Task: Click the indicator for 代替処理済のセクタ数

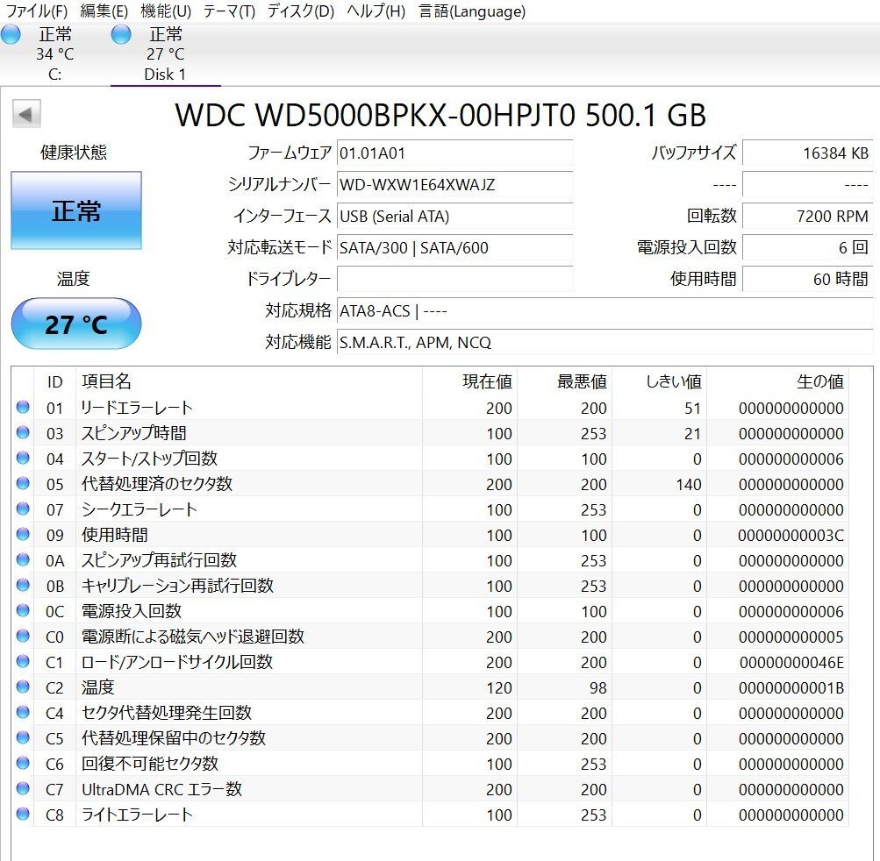Action: click(24, 483)
